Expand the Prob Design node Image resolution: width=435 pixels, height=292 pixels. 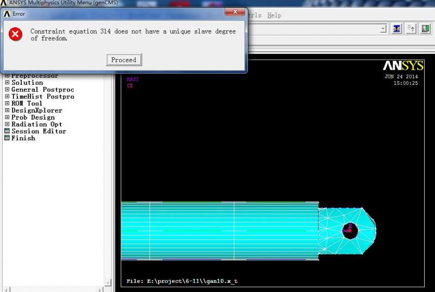(x=7, y=117)
